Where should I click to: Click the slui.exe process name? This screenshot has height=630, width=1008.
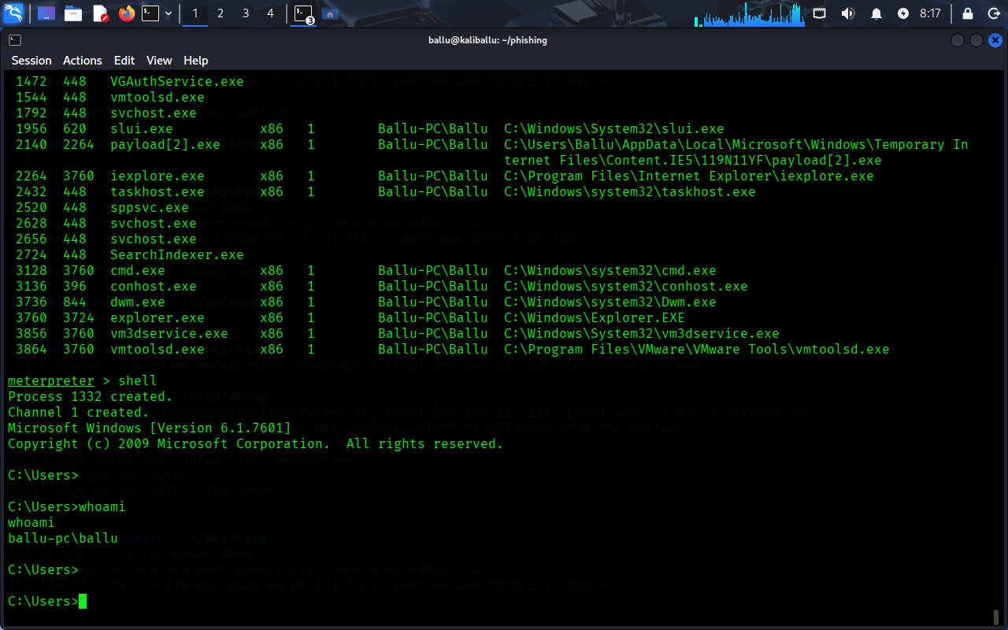(x=142, y=129)
